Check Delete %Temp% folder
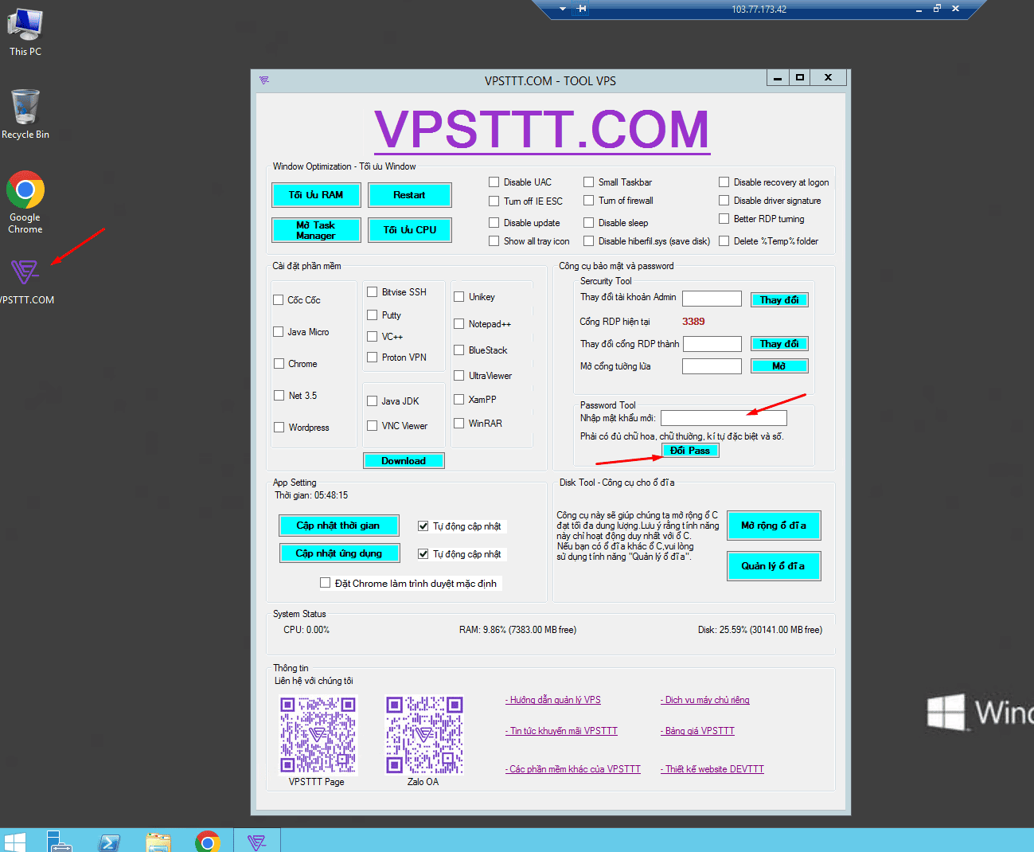The image size is (1034, 852). [724, 241]
